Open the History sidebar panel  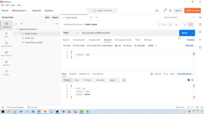click(6, 73)
